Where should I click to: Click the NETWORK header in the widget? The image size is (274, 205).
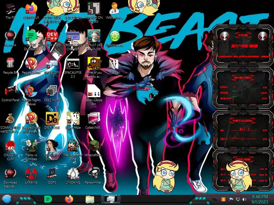point(243,121)
